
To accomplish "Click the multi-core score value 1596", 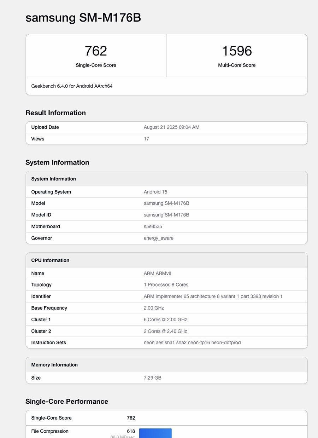I will click(237, 51).
